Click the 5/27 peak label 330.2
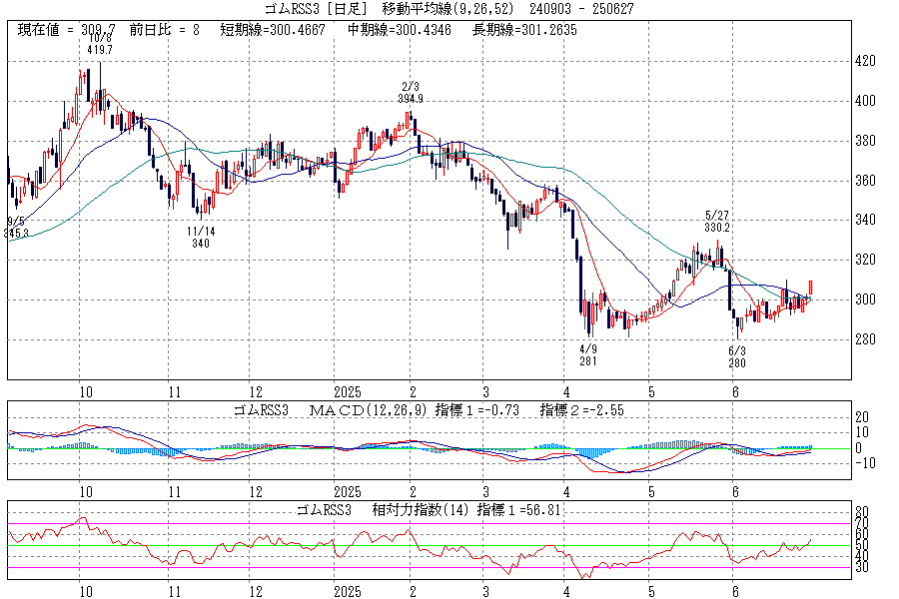 click(717, 227)
